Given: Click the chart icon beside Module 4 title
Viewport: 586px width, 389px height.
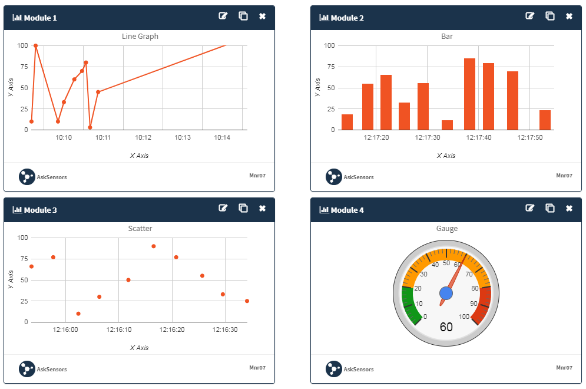Looking at the screenshot, I should 324,210.
